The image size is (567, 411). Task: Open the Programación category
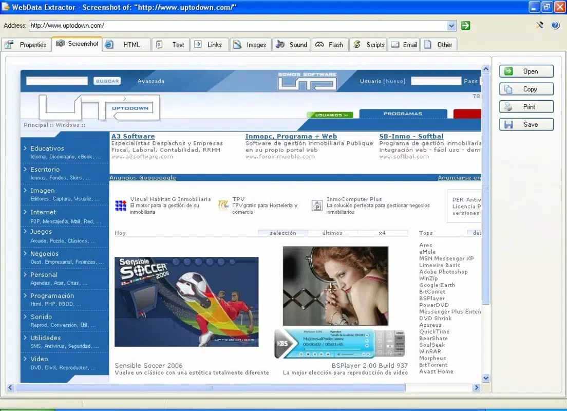[x=52, y=296]
